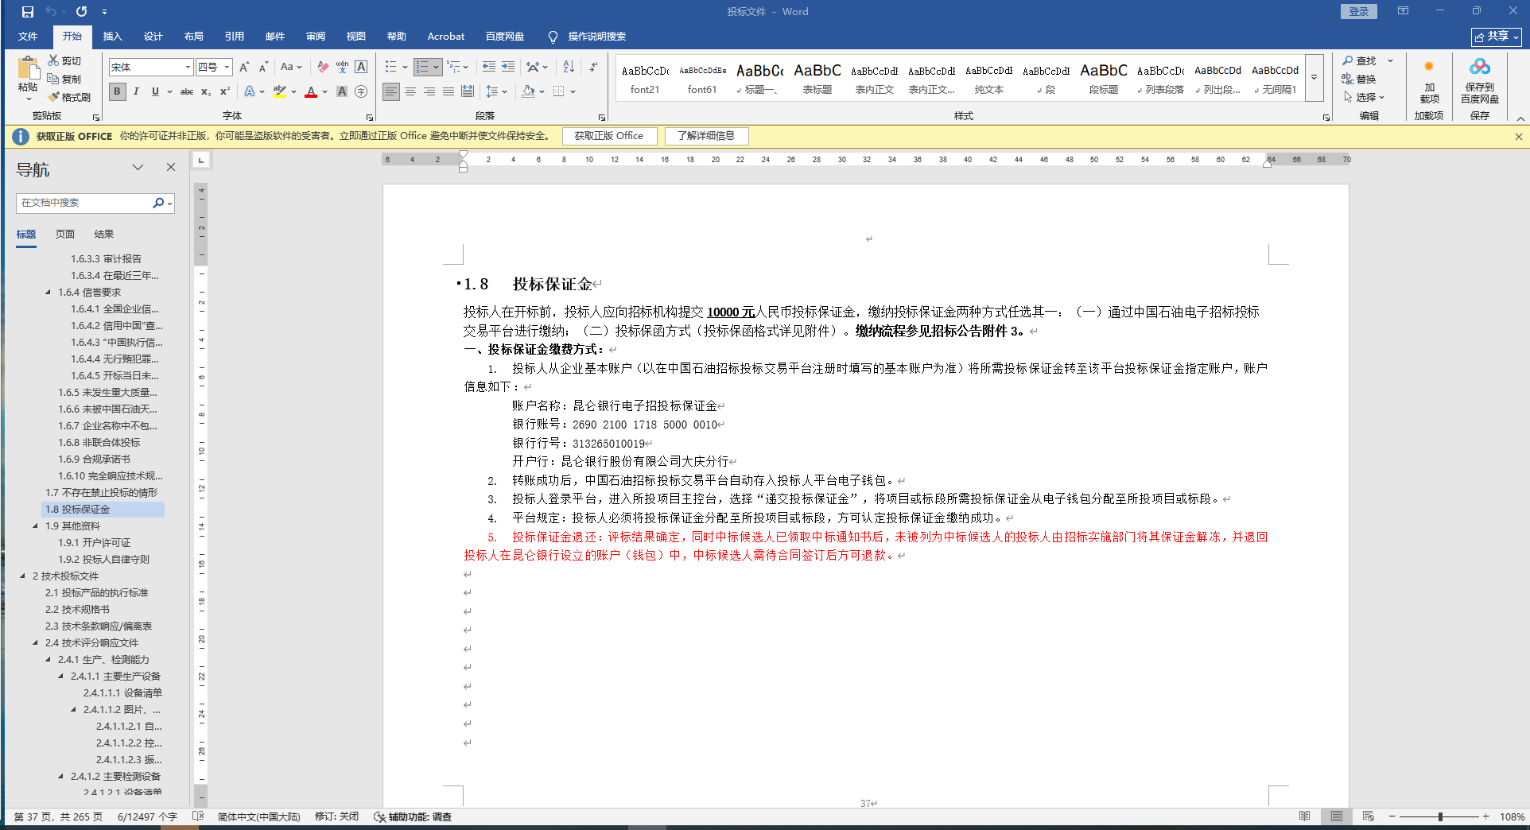Image resolution: width=1530 pixels, height=830 pixels.
Task: Switch to read mode view in status bar
Action: coord(1304,816)
